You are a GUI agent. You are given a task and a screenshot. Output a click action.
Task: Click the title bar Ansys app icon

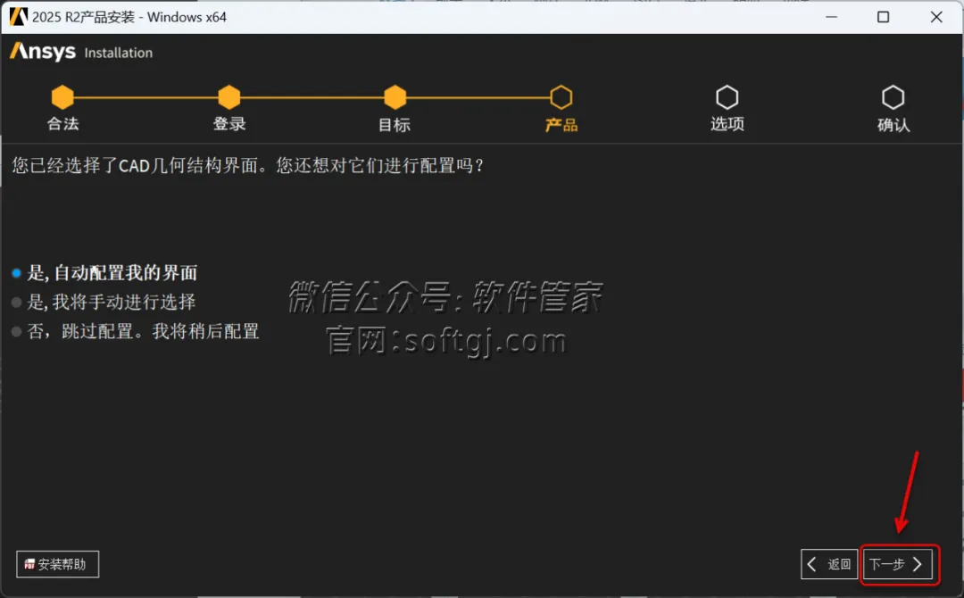pyautogui.click(x=18, y=17)
